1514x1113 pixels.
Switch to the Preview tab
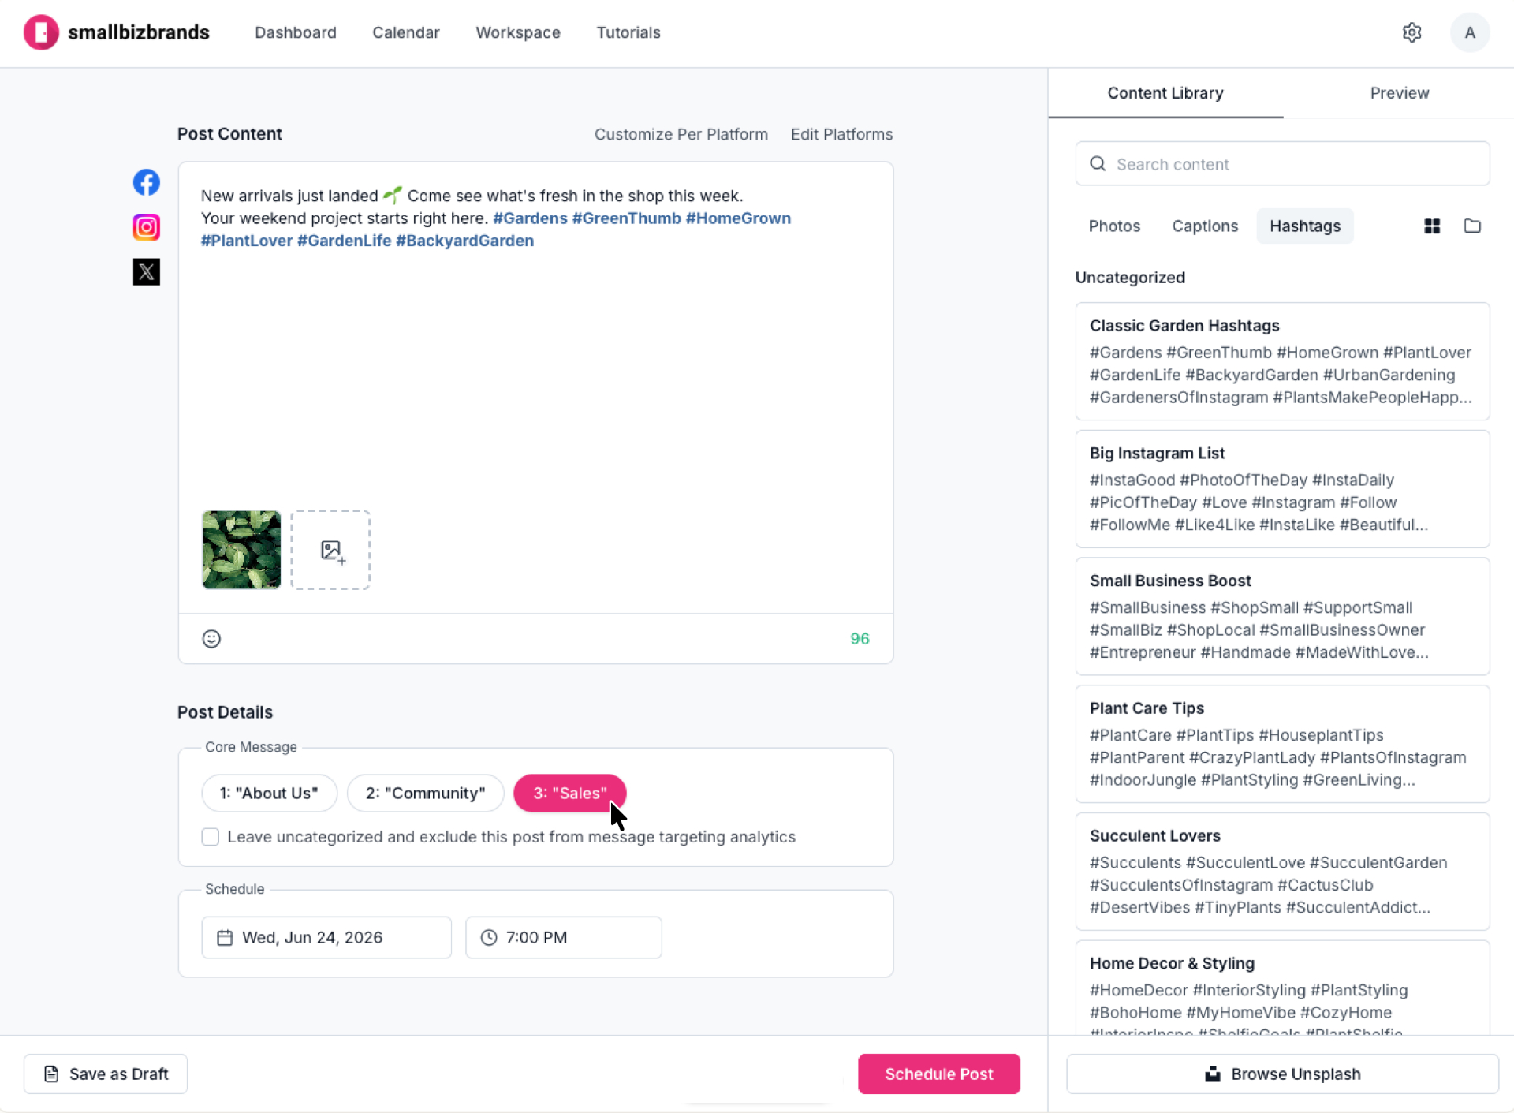click(x=1399, y=93)
